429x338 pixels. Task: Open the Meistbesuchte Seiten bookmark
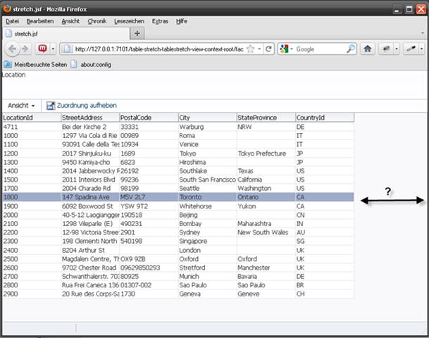[x=35, y=65]
